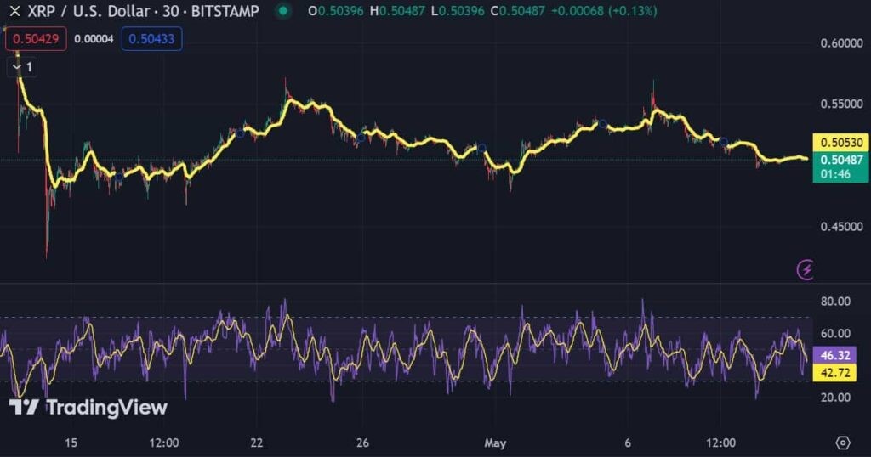Expand the indicator legend chevron labeled 1

[21, 67]
